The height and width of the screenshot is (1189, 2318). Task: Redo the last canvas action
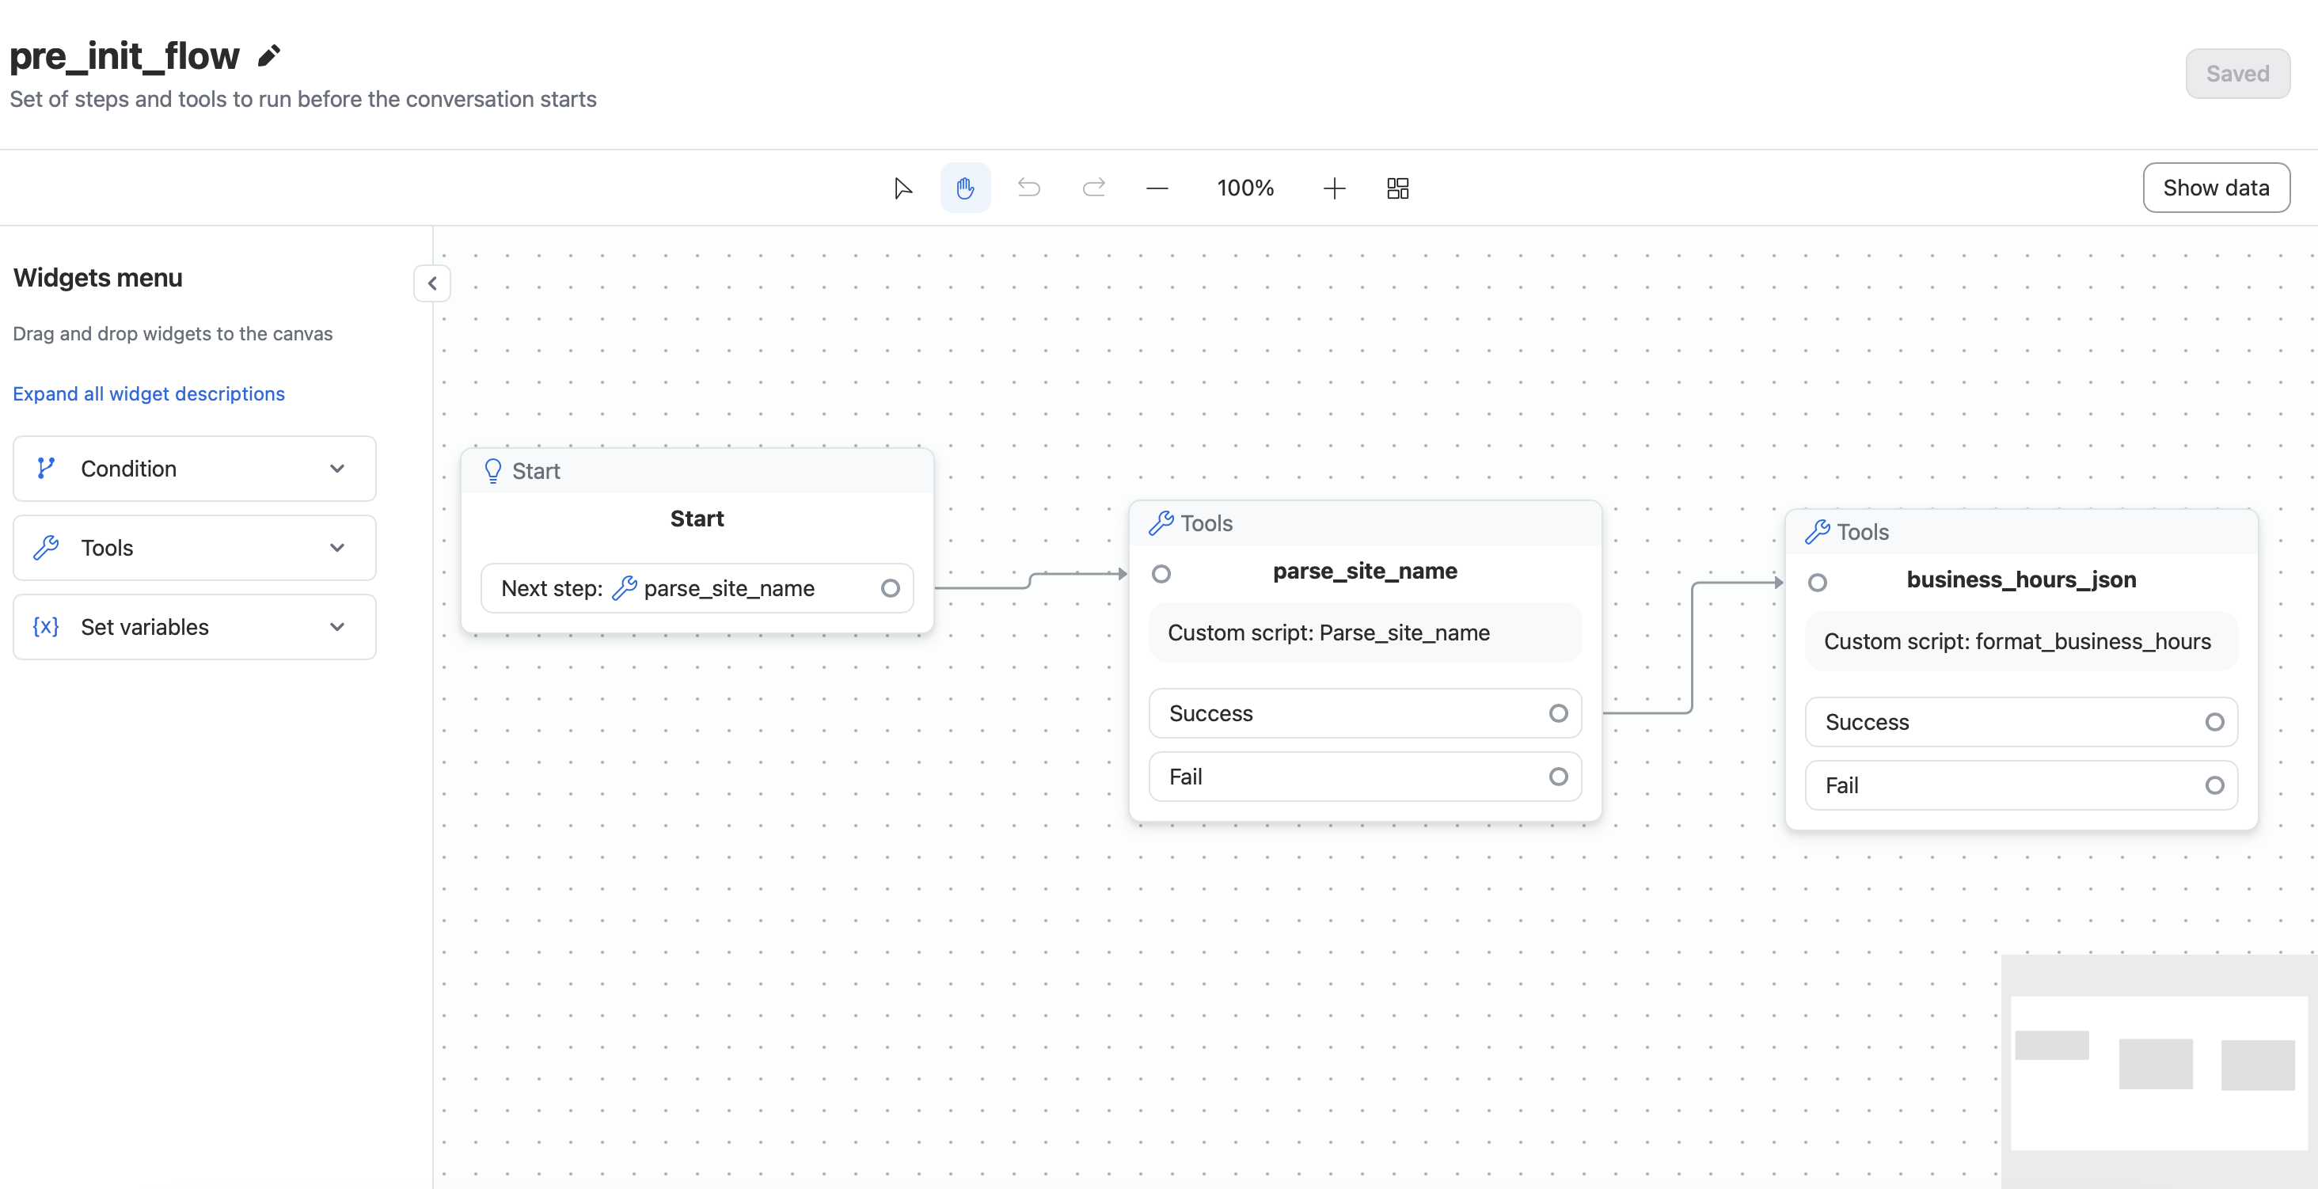coord(1093,188)
